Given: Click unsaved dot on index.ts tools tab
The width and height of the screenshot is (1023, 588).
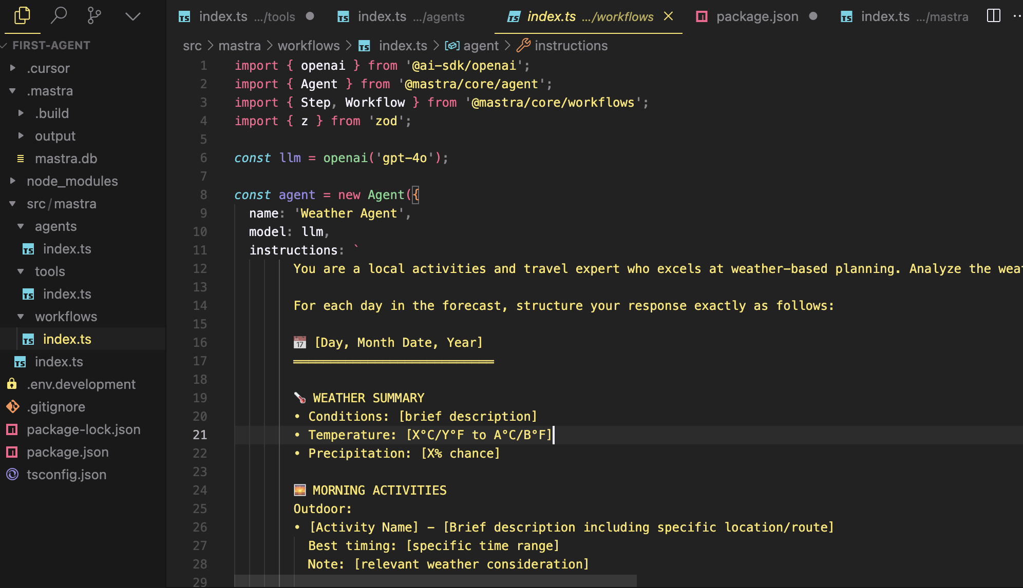Looking at the screenshot, I should pyautogui.click(x=310, y=16).
